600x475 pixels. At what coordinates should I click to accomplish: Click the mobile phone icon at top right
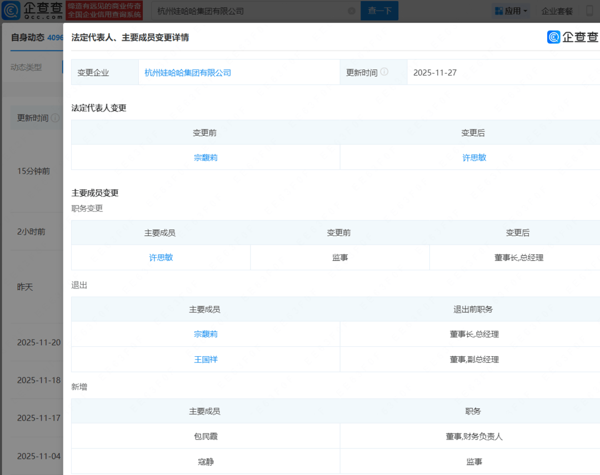(x=590, y=10)
